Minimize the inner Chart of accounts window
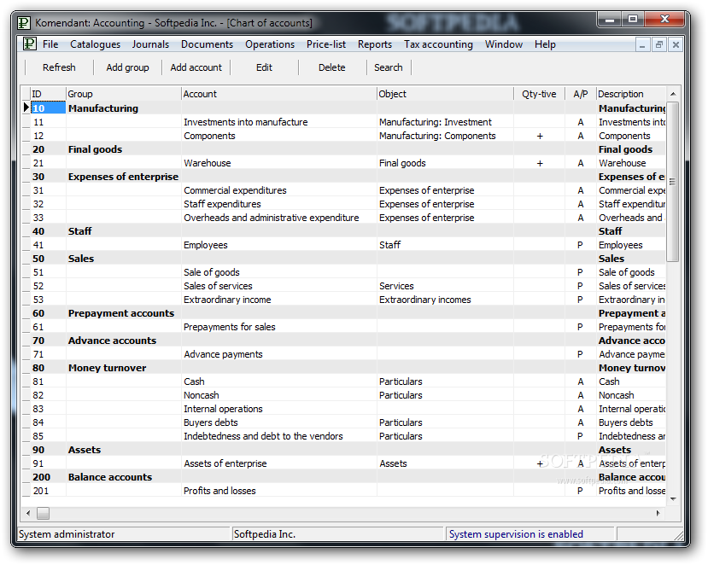708x565 pixels. tap(642, 44)
